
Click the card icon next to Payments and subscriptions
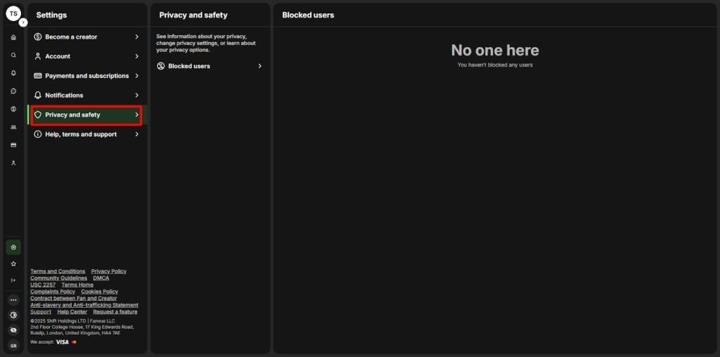(x=38, y=76)
